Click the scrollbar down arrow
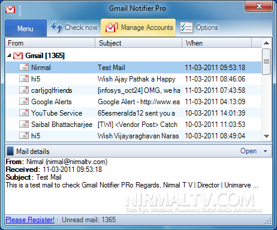 point(266,136)
